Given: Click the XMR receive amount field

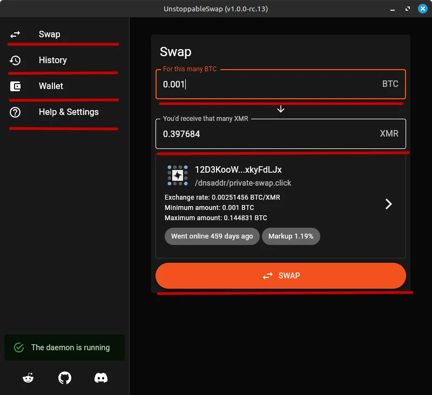Looking at the screenshot, I should tap(280, 134).
